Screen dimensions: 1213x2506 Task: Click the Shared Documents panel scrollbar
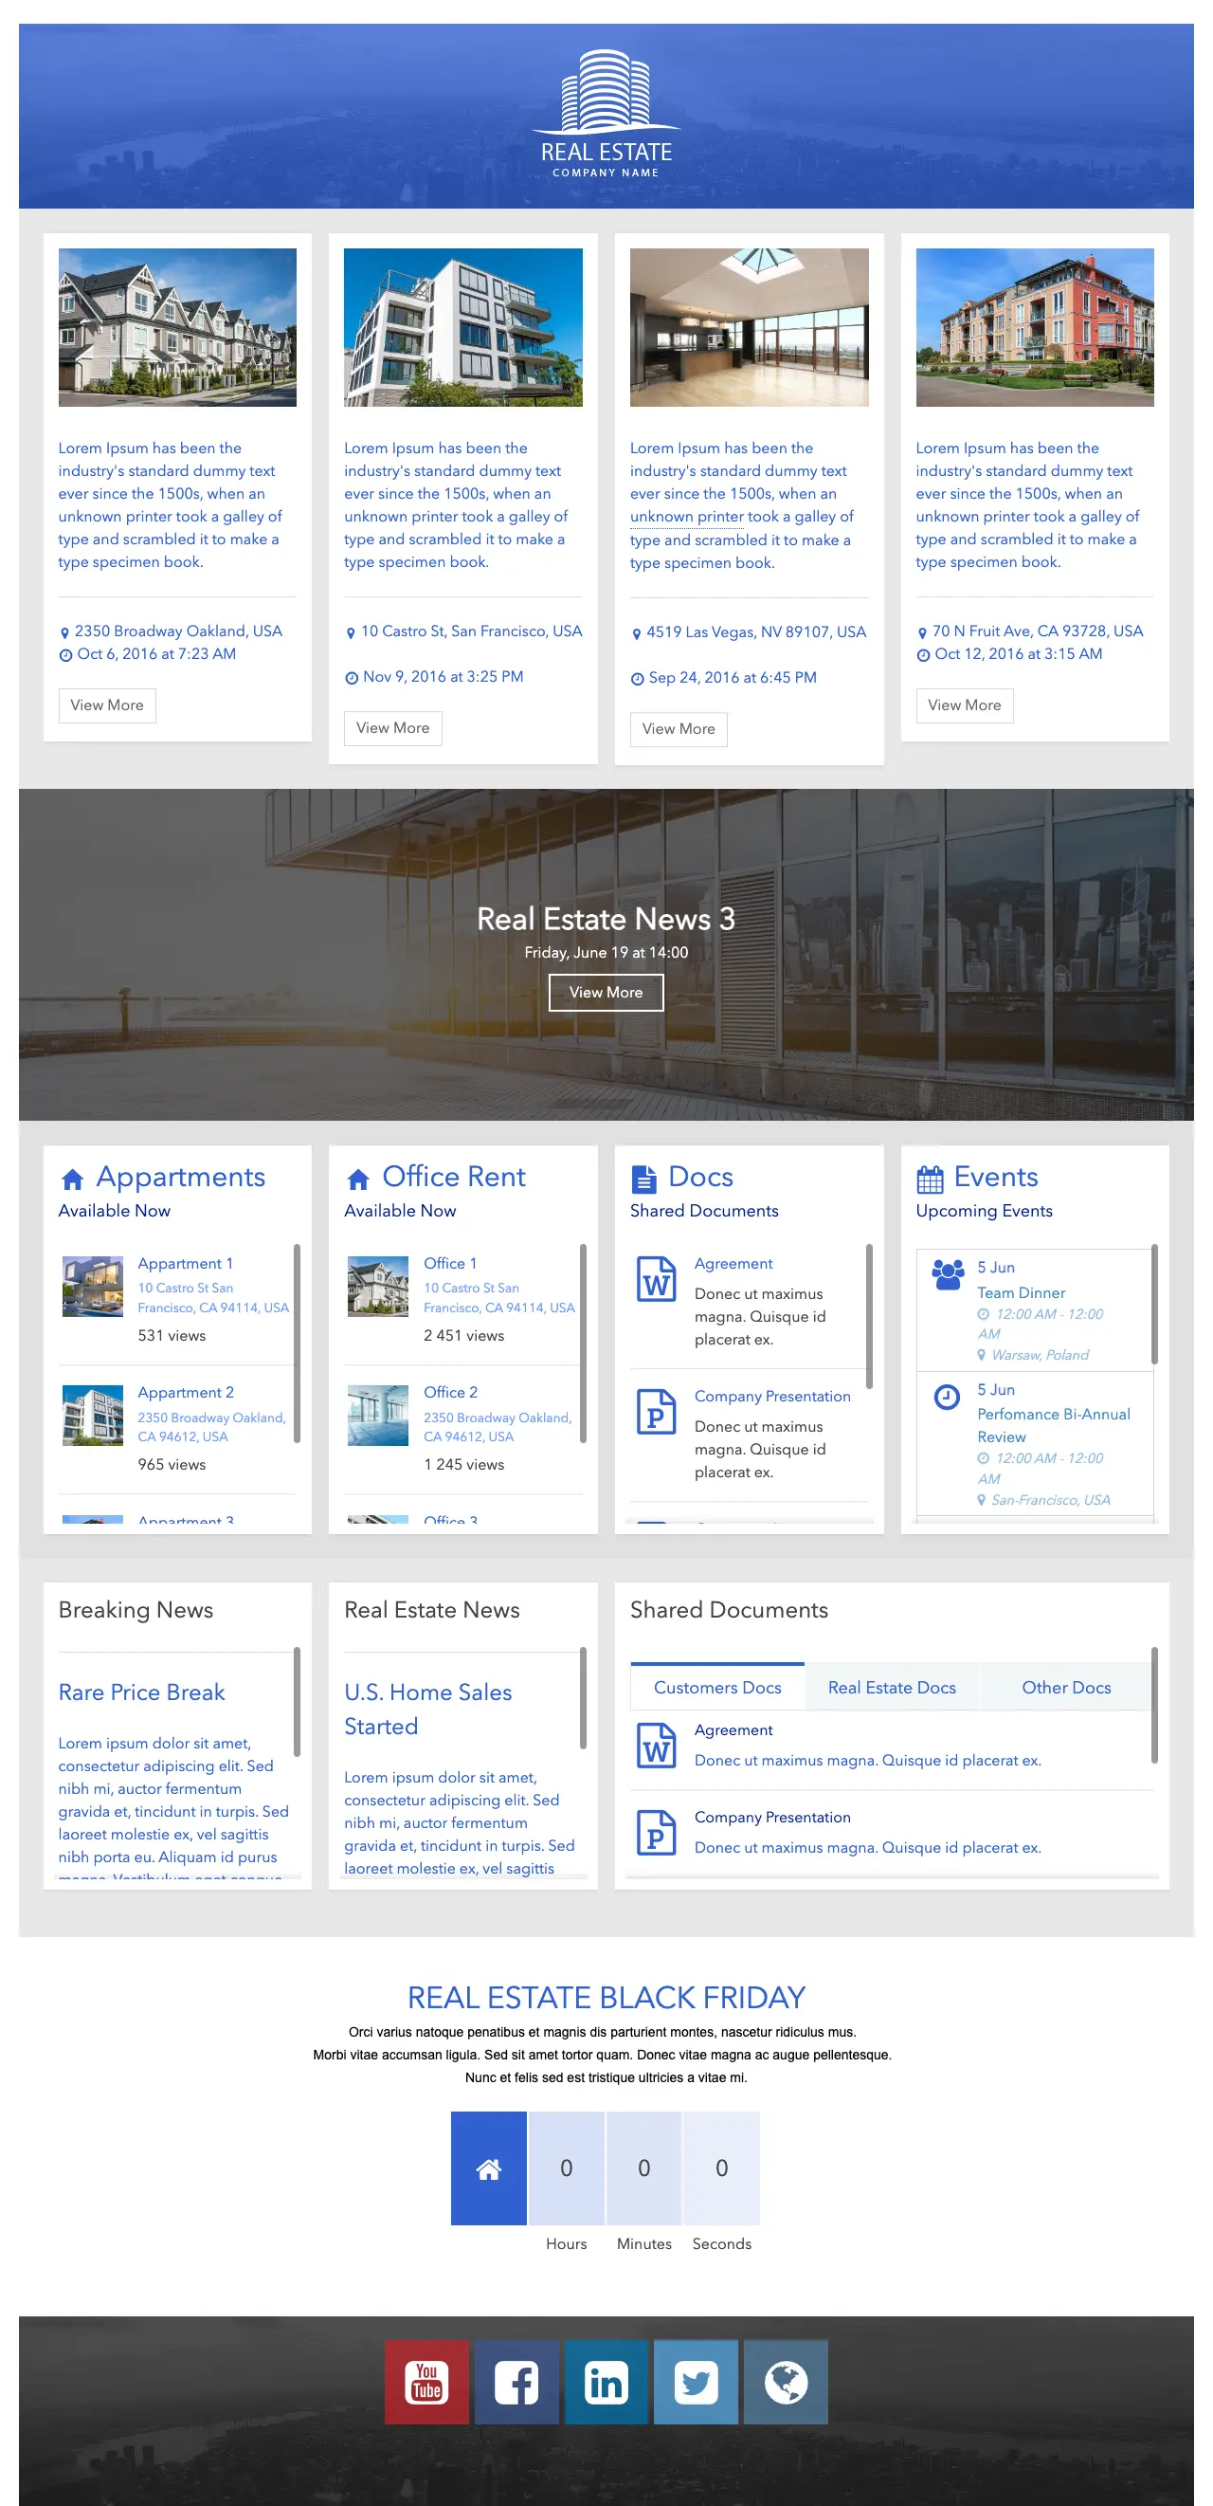click(1154, 1706)
